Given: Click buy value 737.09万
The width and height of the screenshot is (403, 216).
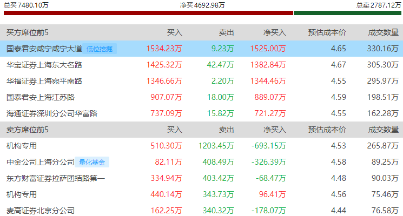Looking at the screenshot, I should click(x=166, y=113).
